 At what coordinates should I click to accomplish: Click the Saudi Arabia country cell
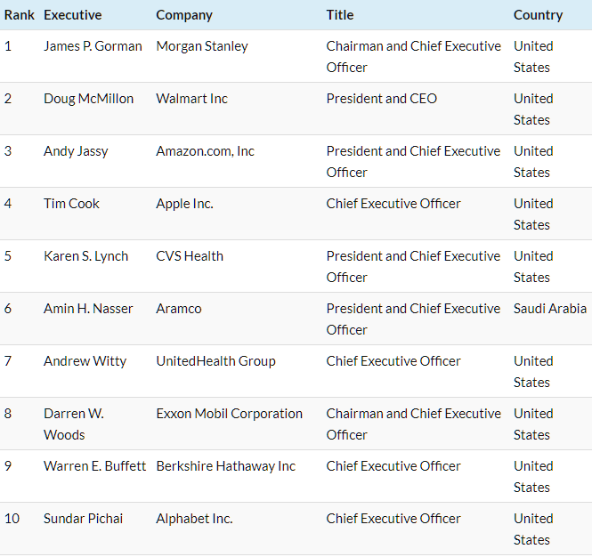click(550, 309)
